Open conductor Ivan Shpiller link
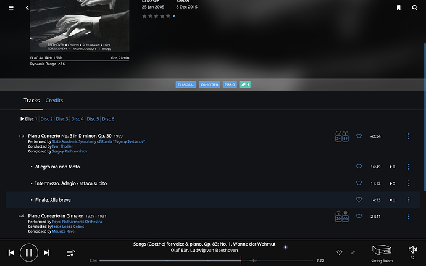Viewport: 426px width, 266px height. coord(62,146)
